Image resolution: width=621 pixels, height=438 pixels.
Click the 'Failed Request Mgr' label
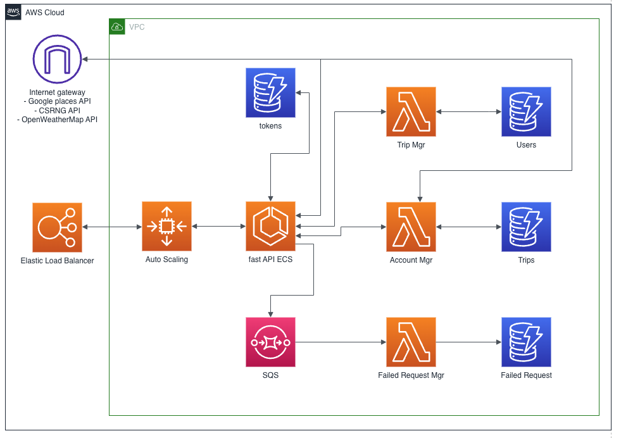[411, 375]
